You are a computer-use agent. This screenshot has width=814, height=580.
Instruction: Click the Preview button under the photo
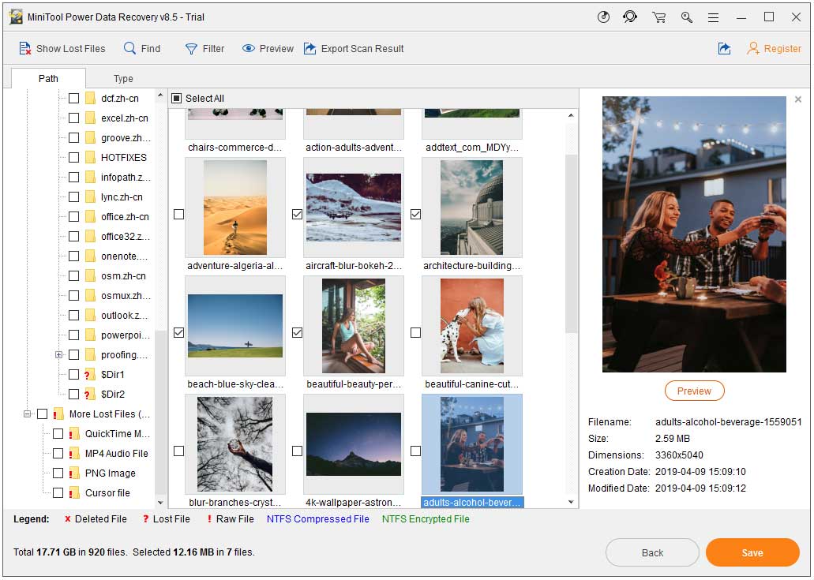tap(694, 391)
